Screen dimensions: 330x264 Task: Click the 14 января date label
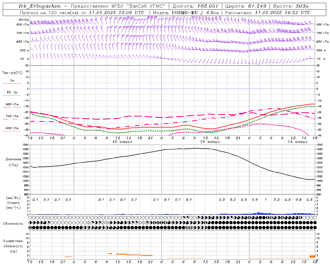[298, 142]
